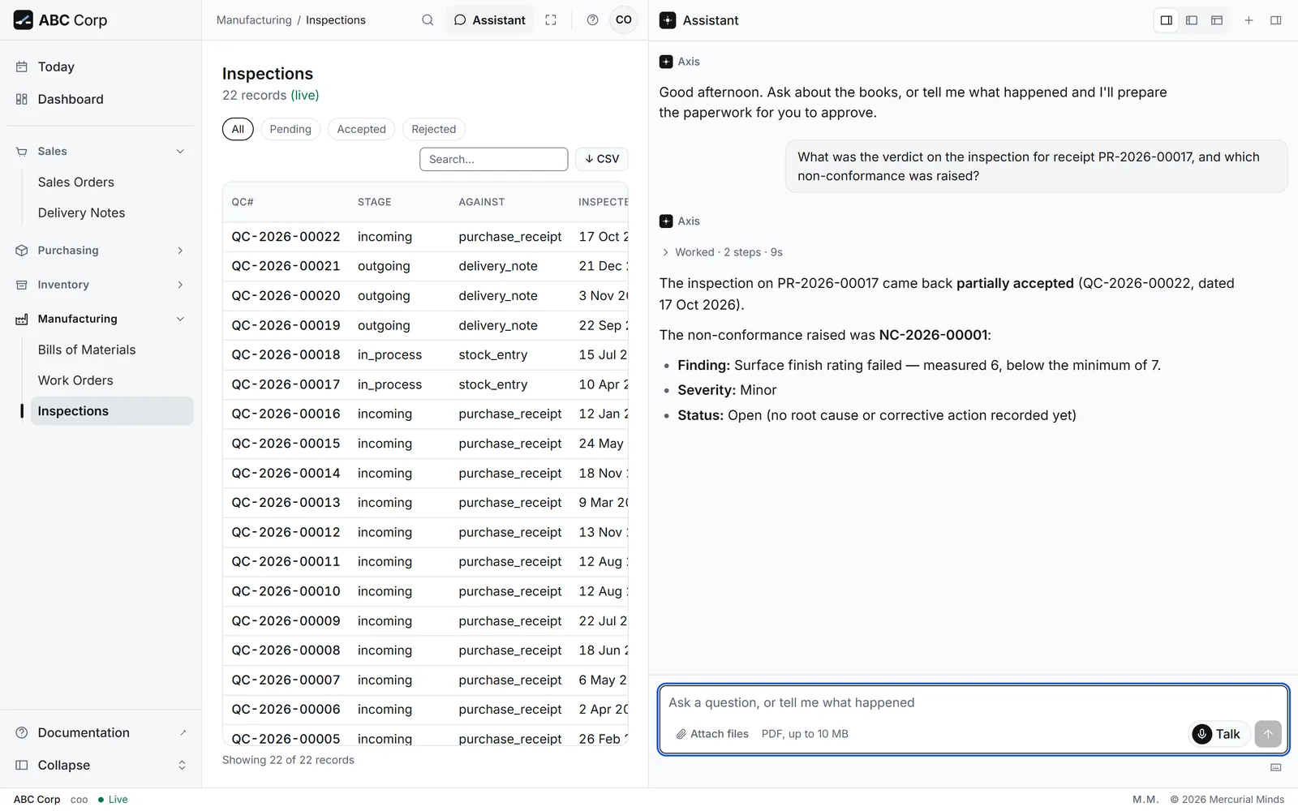Expand the Inventory section
The height and width of the screenshot is (811, 1298).
[101, 285]
